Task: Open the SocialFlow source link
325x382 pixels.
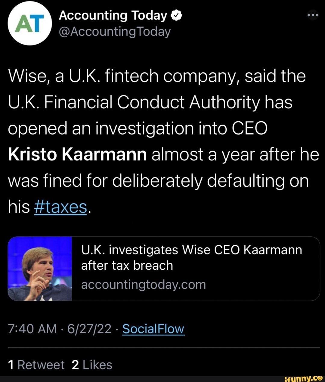Action: [x=153, y=329]
